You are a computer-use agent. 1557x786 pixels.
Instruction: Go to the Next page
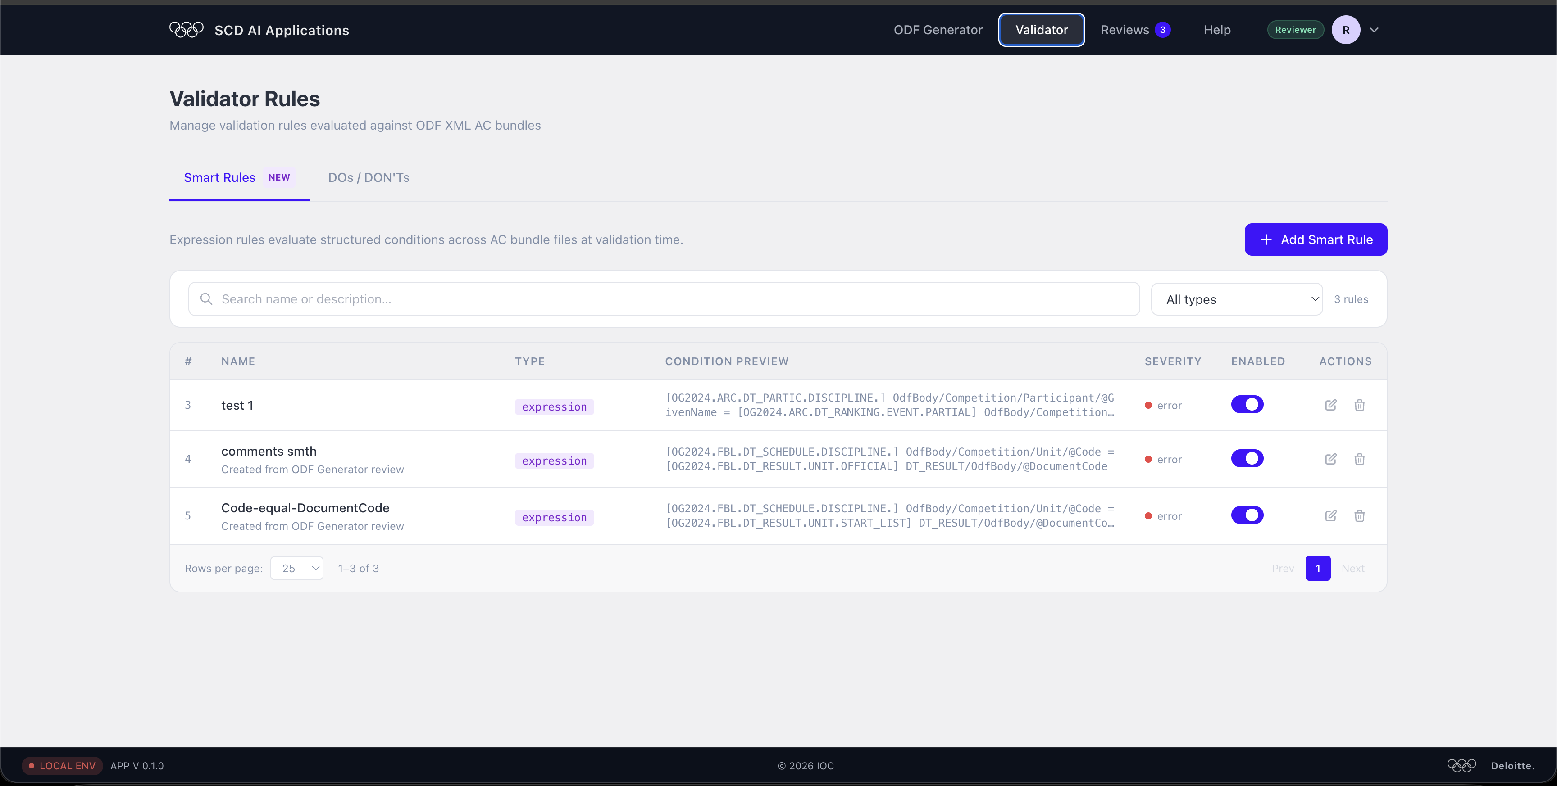pos(1353,568)
